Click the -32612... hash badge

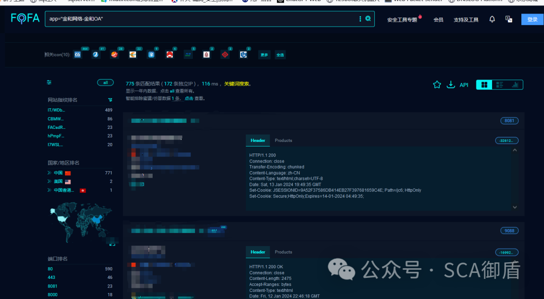(x=507, y=140)
